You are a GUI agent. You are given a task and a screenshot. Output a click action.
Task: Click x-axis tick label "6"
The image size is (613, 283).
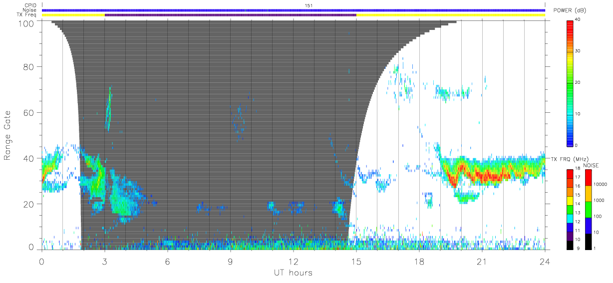[168, 261]
